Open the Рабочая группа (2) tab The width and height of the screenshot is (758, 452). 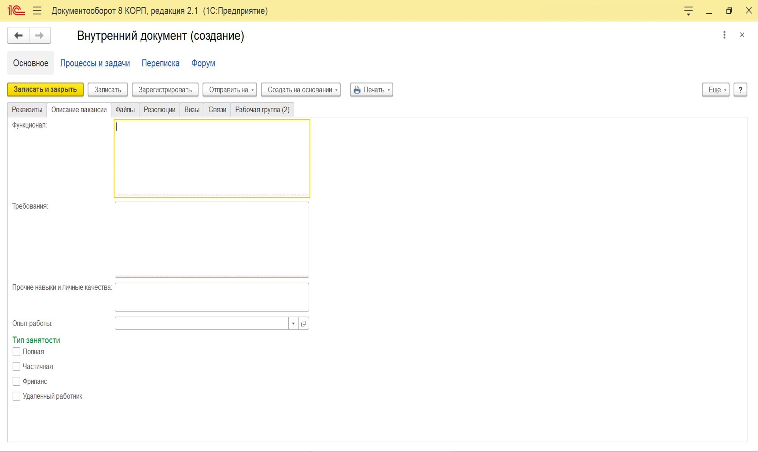262,110
